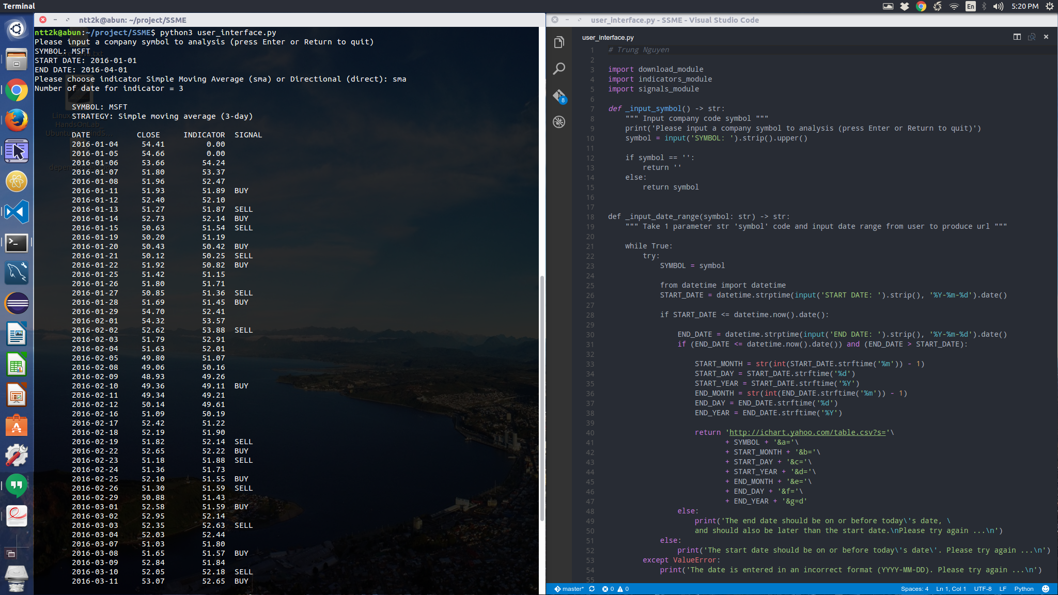
Task: Open the VS Code Search panel
Action: [559, 69]
